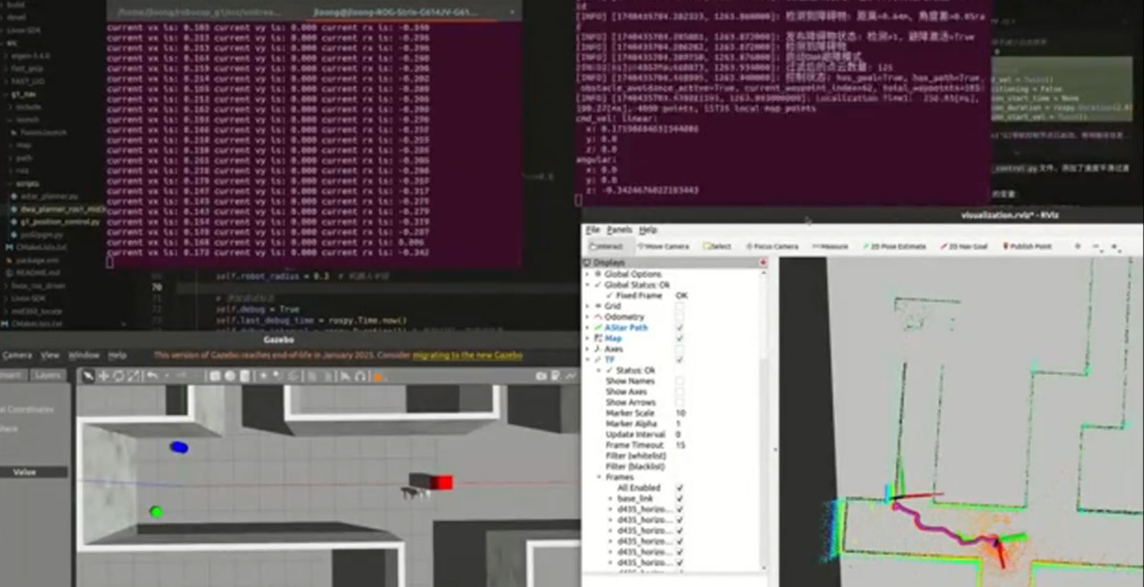Expand the Odometry display node
Image resolution: width=1144 pixels, height=587 pixels.
tap(588, 317)
